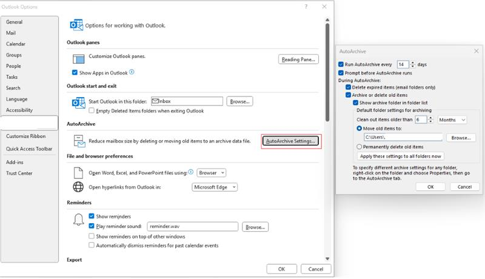This screenshot has width=485, height=279.
Task: Click Browse in AutoArchive dialog
Action: pyautogui.click(x=461, y=138)
